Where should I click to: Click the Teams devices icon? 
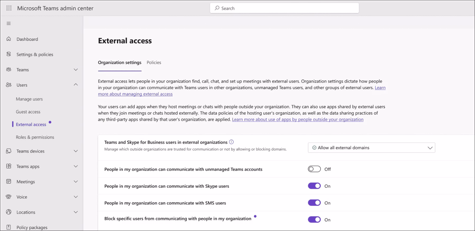(9, 151)
